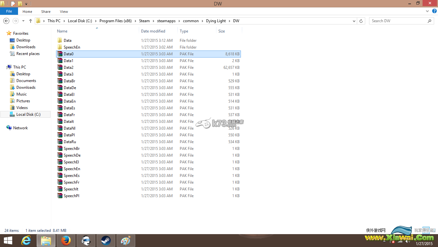Open Desktop under Favorites

click(x=23, y=40)
